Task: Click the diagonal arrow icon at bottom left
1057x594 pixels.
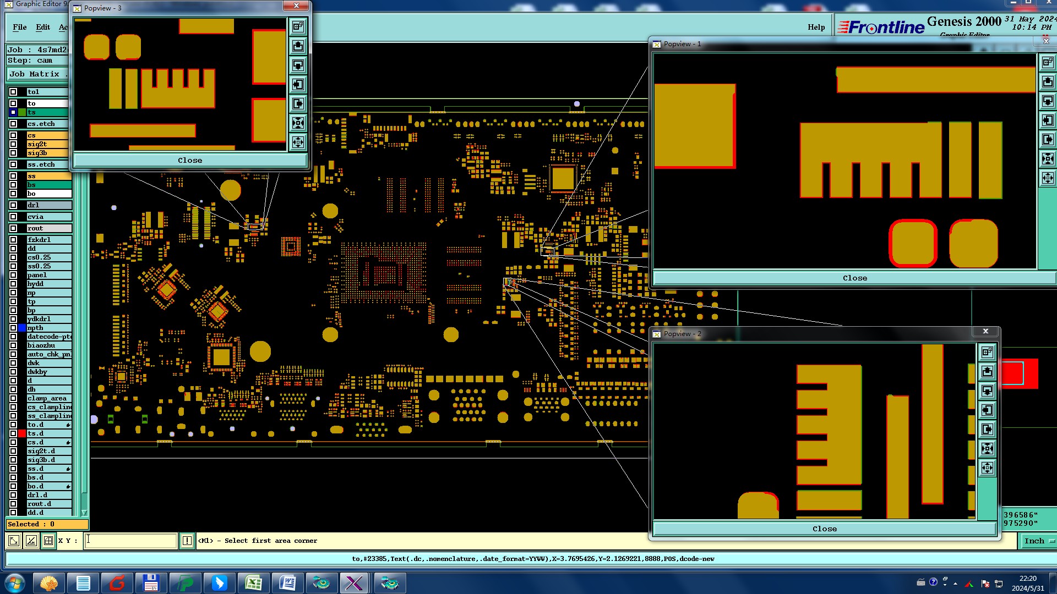Action: 14,541
